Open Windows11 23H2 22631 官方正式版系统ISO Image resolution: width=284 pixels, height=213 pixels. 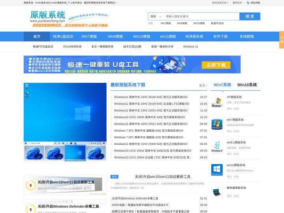tap(151, 110)
